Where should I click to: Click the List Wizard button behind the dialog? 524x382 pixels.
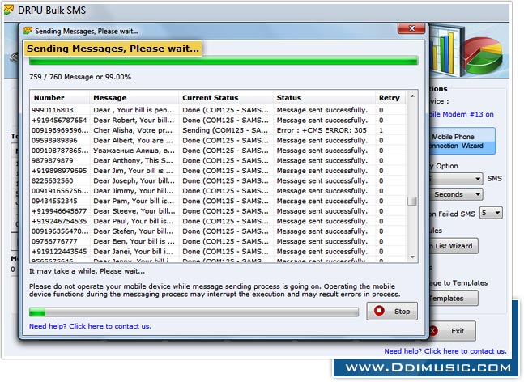point(454,246)
